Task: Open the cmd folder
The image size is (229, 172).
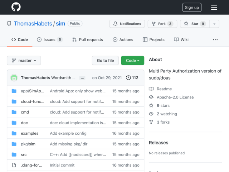Action: (25, 112)
